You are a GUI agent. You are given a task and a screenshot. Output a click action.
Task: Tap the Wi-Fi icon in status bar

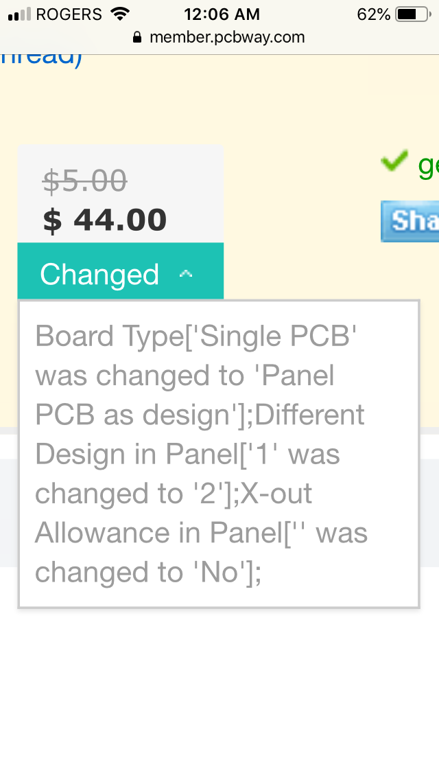coord(119,14)
